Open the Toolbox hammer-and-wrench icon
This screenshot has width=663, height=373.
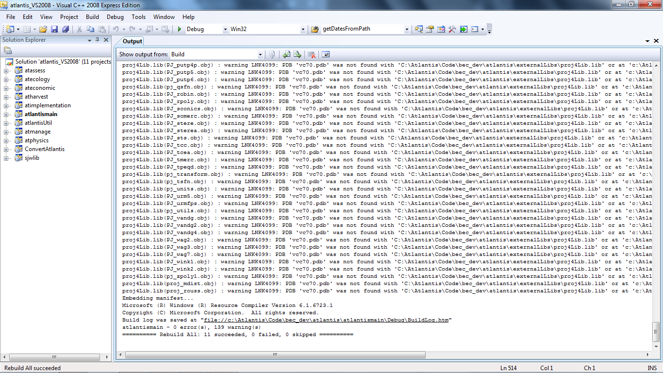[x=452, y=29]
